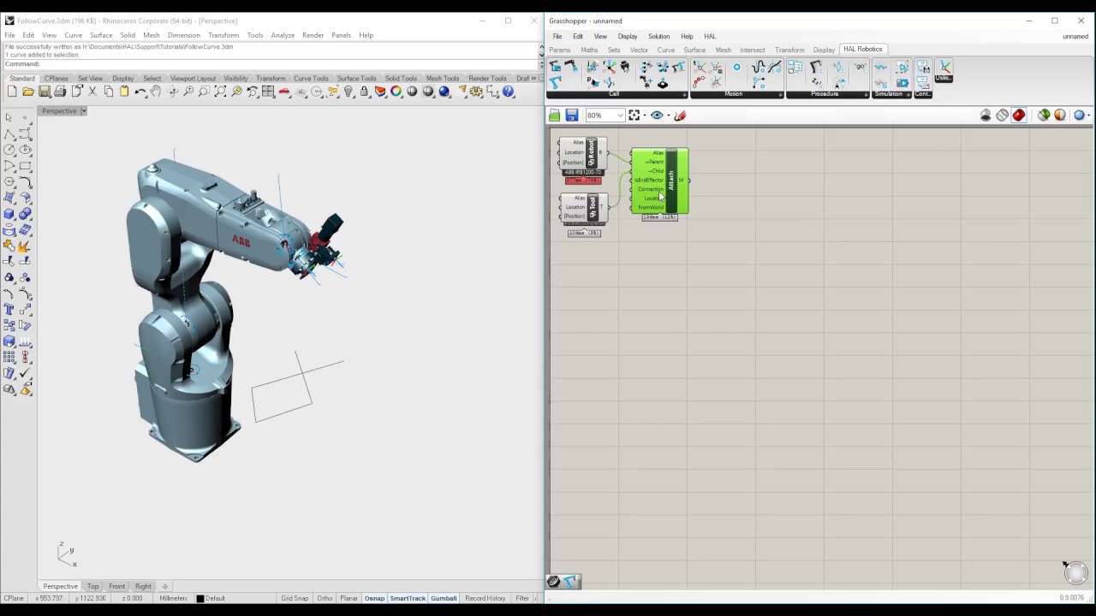Viewport: 1096px width, 616px height.
Task: Save the Rhino model with the floppy icon
Action: click(45, 92)
